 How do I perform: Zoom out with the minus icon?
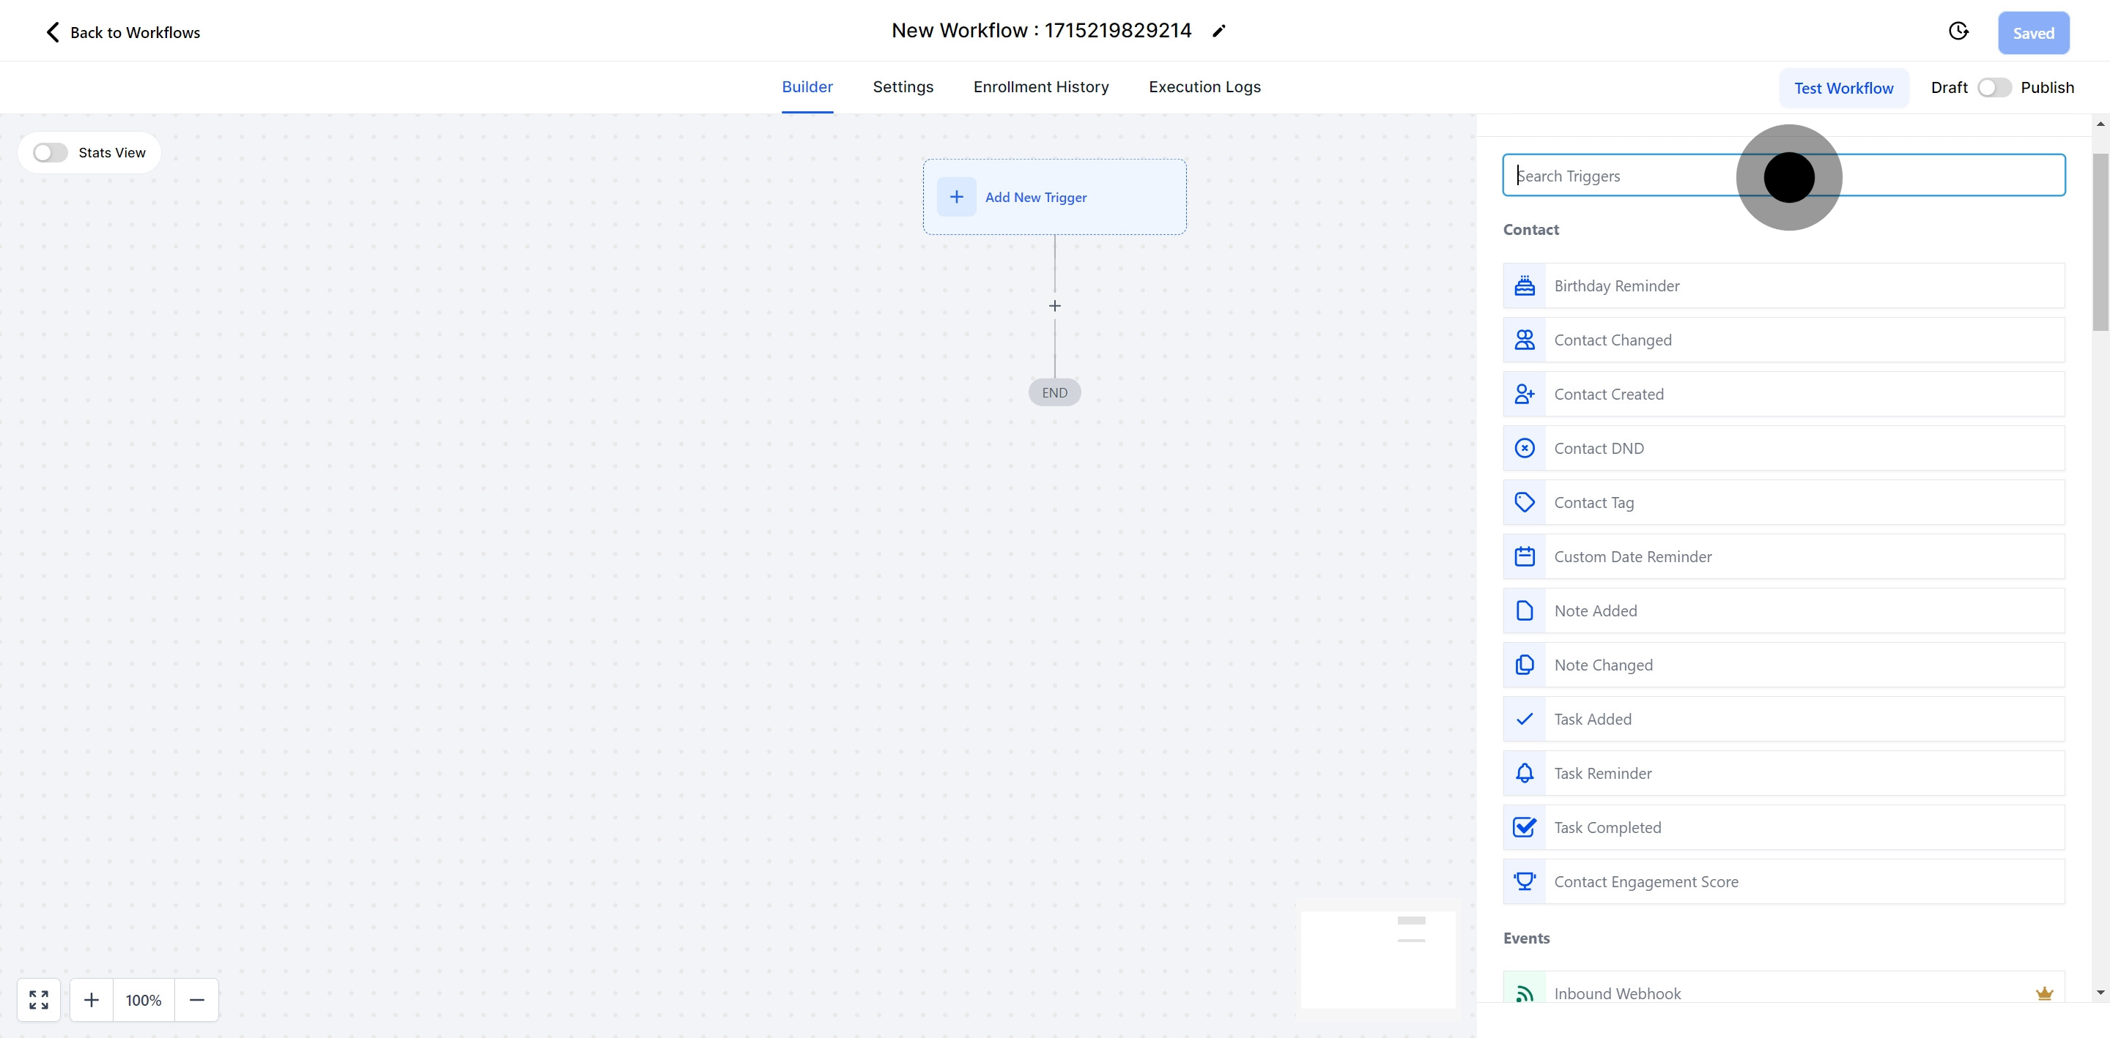pyautogui.click(x=196, y=999)
